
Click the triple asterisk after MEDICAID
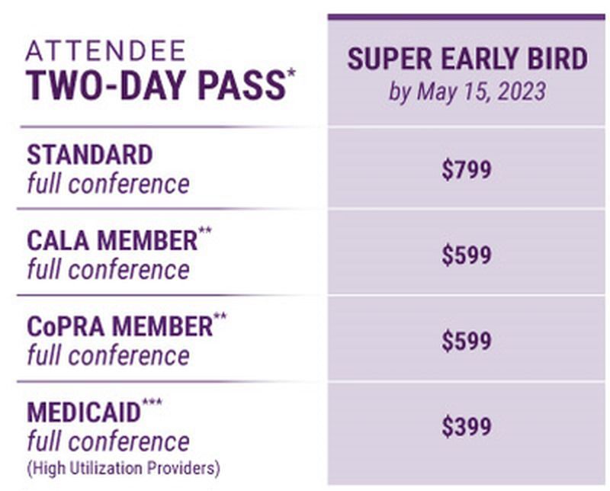click(x=152, y=402)
